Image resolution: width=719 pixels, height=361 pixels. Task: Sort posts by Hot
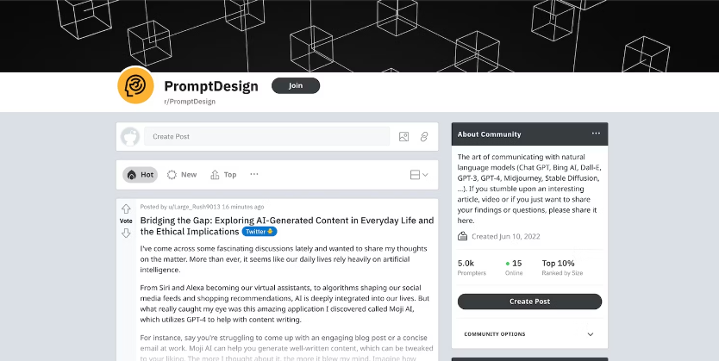pyautogui.click(x=140, y=175)
